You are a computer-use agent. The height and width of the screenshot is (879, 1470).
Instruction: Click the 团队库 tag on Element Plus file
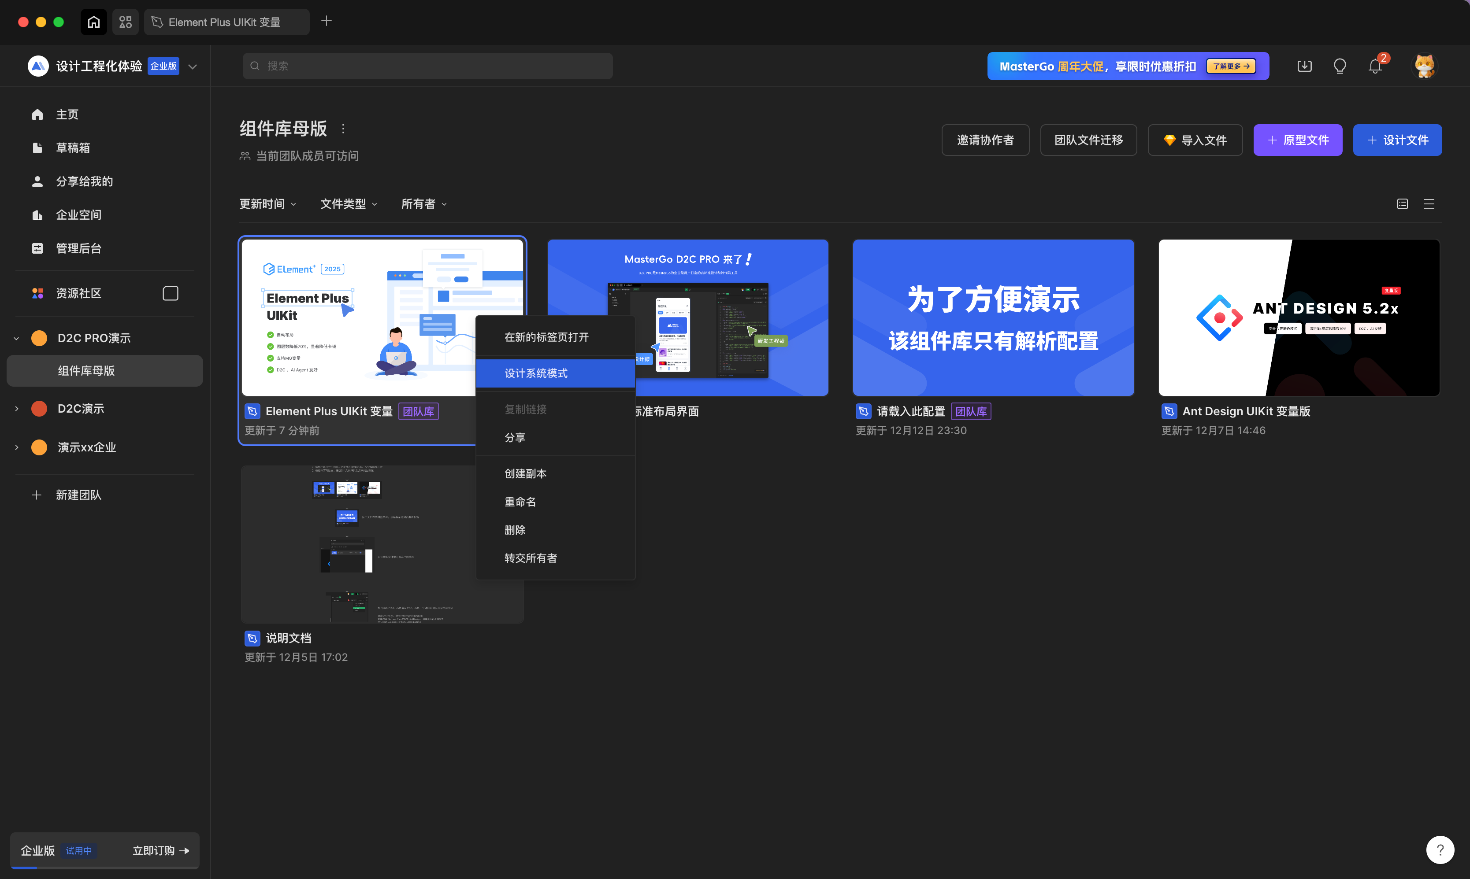click(x=418, y=411)
